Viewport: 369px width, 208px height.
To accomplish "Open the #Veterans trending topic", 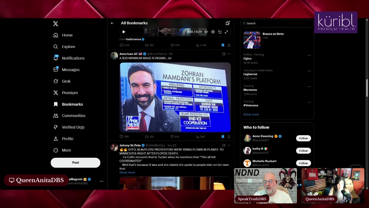I will point(251,105).
